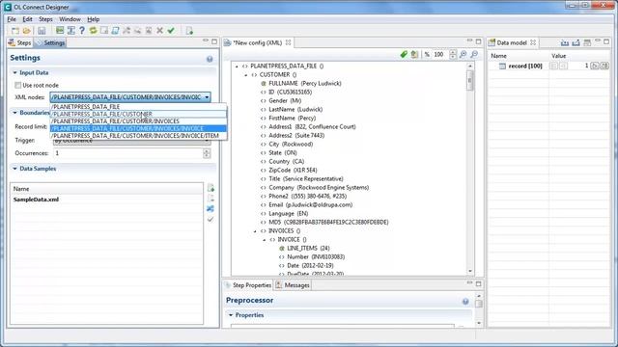Viewport: 618px width, 347px height.
Task: Toggle the Use root node checkbox
Action: (x=17, y=85)
